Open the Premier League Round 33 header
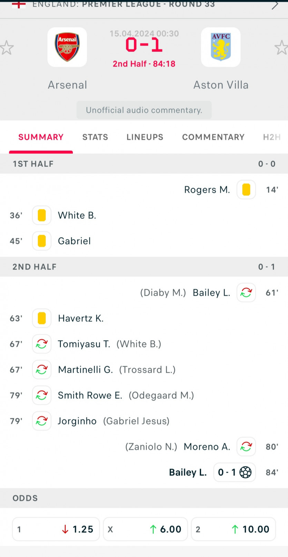Image resolution: width=288 pixels, height=557 pixels. pos(123,5)
